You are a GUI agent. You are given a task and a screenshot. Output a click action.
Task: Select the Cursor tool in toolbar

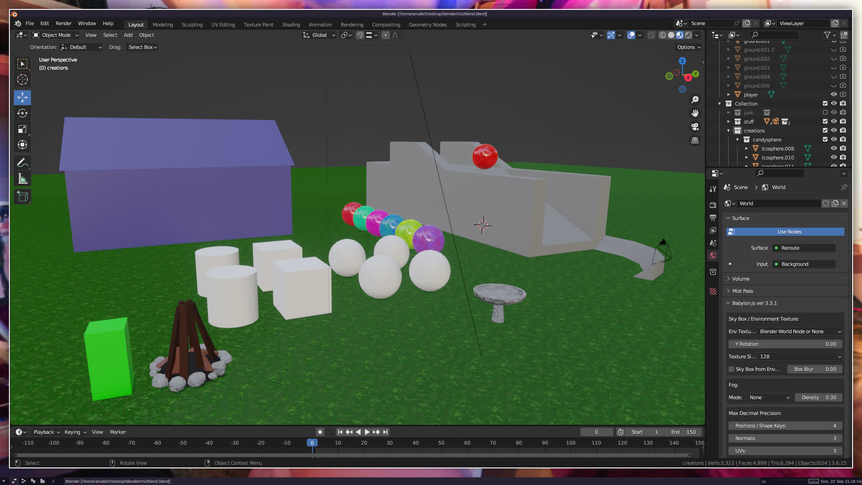click(22, 80)
